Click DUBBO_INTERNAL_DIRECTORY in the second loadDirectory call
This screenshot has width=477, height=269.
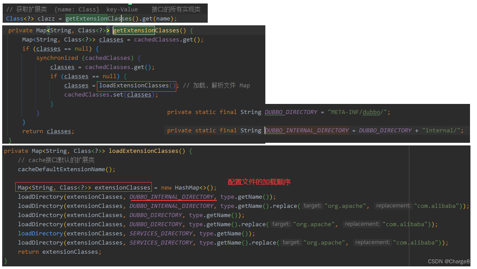point(172,206)
